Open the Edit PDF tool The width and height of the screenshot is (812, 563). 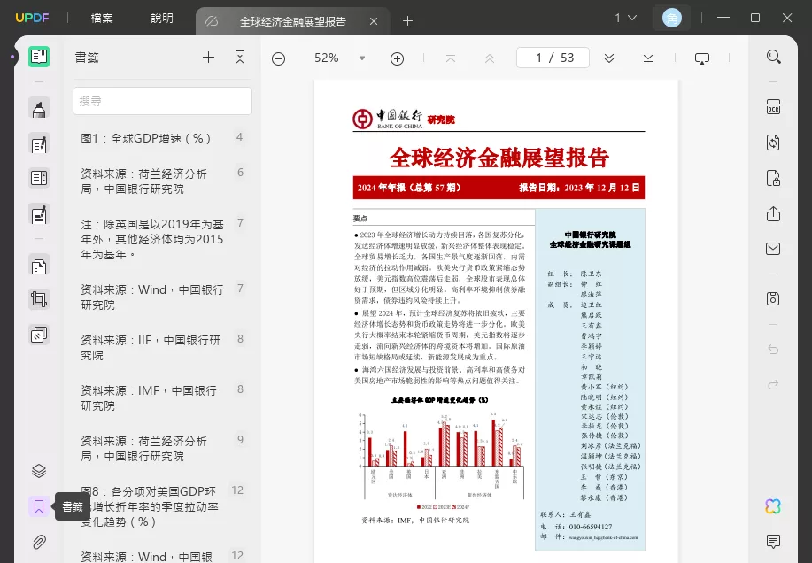coord(39,144)
